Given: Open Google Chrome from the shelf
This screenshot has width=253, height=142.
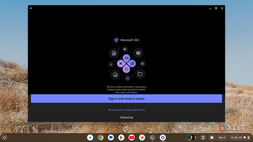Looking at the screenshot, I should pyautogui.click(x=101, y=137).
